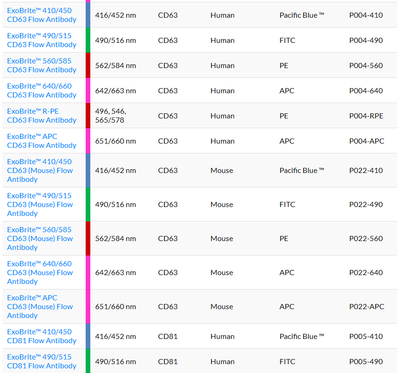Click red color bar of P004-560 row
Screen dimensions: 399x373
[x=88, y=65]
